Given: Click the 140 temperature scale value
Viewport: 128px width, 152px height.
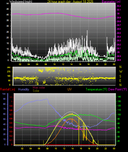Looking at the screenshot, I should click(x=119, y=97).
